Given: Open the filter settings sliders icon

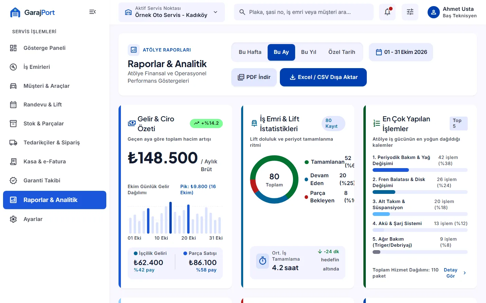Looking at the screenshot, I should pos(410,12).
